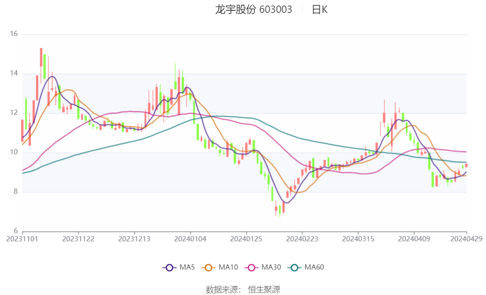Click the 10 price axis label
486x295 pixels.
(14, 152)
